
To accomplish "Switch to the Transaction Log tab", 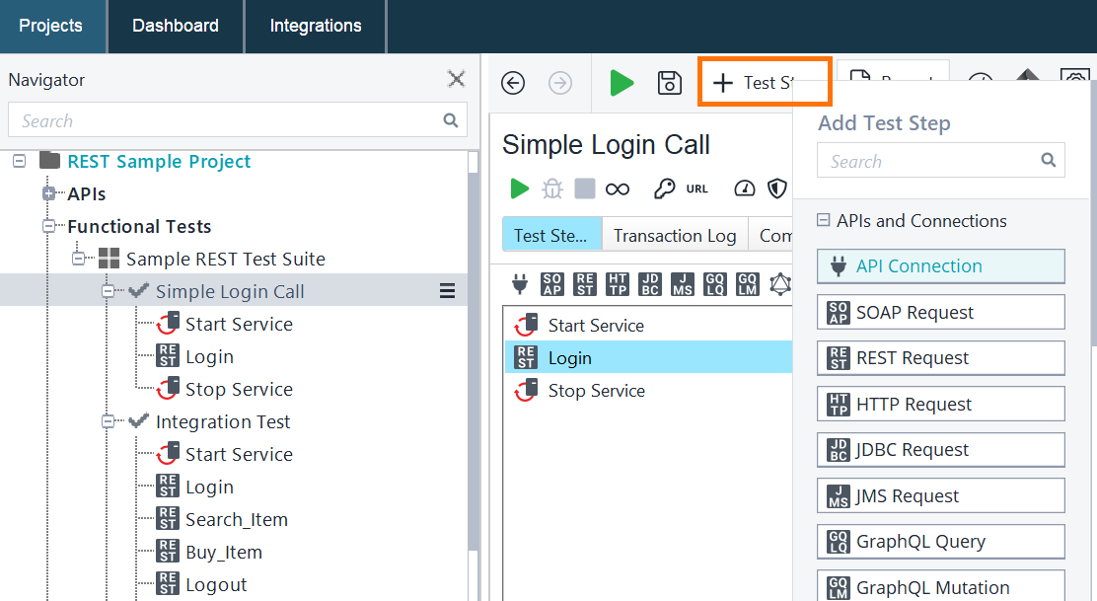I will tap(674, 235).
